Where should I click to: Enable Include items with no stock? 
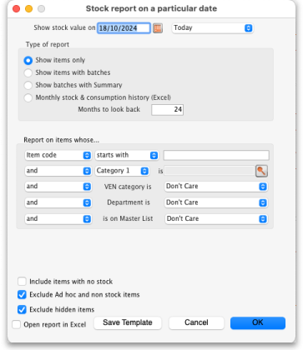coord(22,282)
